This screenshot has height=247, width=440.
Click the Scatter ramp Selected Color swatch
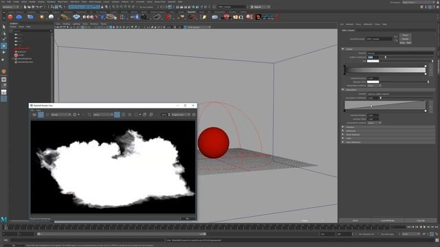click(x=373, y=82)
